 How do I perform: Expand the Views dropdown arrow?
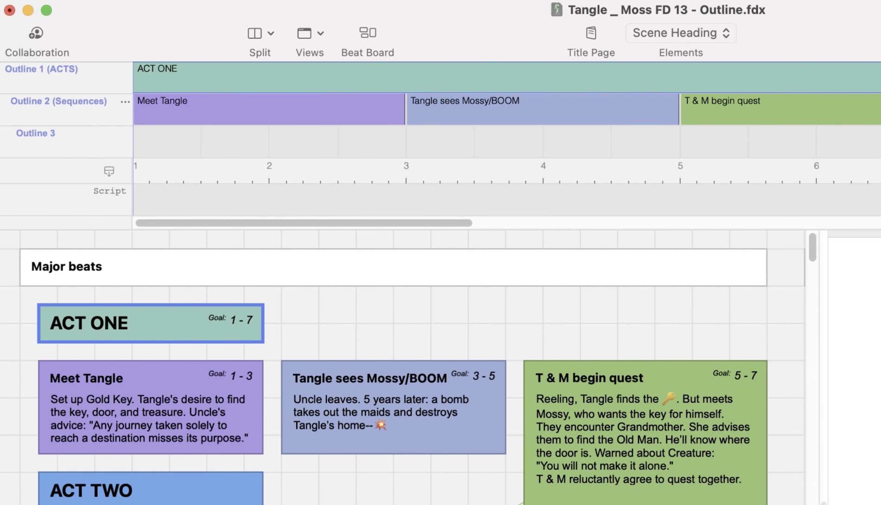[320, 33]
